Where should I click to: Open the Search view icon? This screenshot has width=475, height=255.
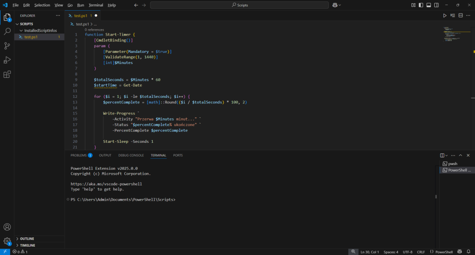[x=7, y=31]
